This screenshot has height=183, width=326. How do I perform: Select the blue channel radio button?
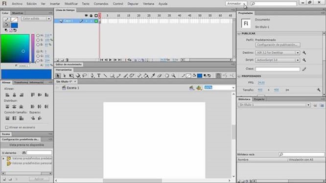tap(38, 61)
